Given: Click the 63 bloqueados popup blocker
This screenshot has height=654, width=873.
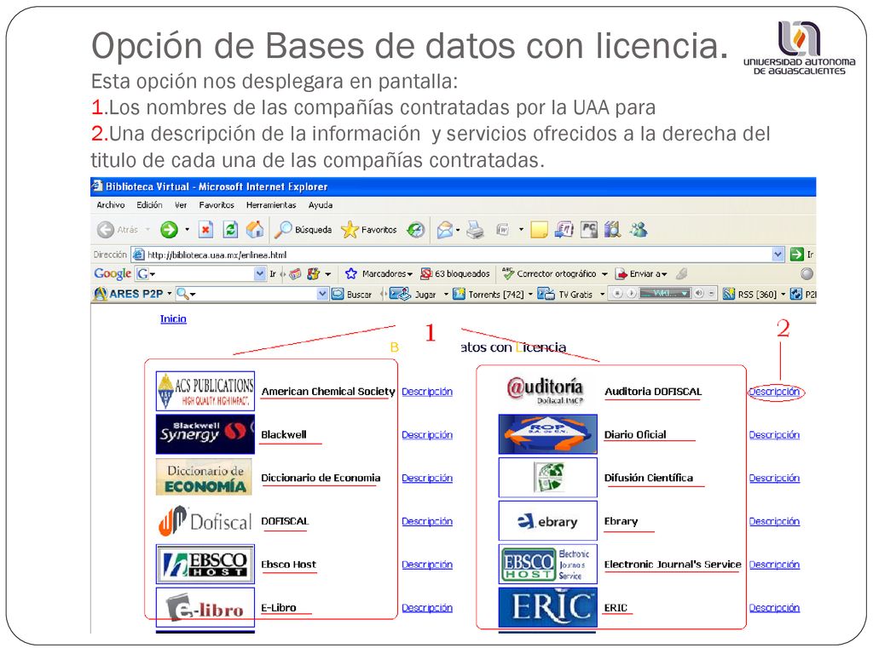Looking at the screenshot, I should pos(455,273).
